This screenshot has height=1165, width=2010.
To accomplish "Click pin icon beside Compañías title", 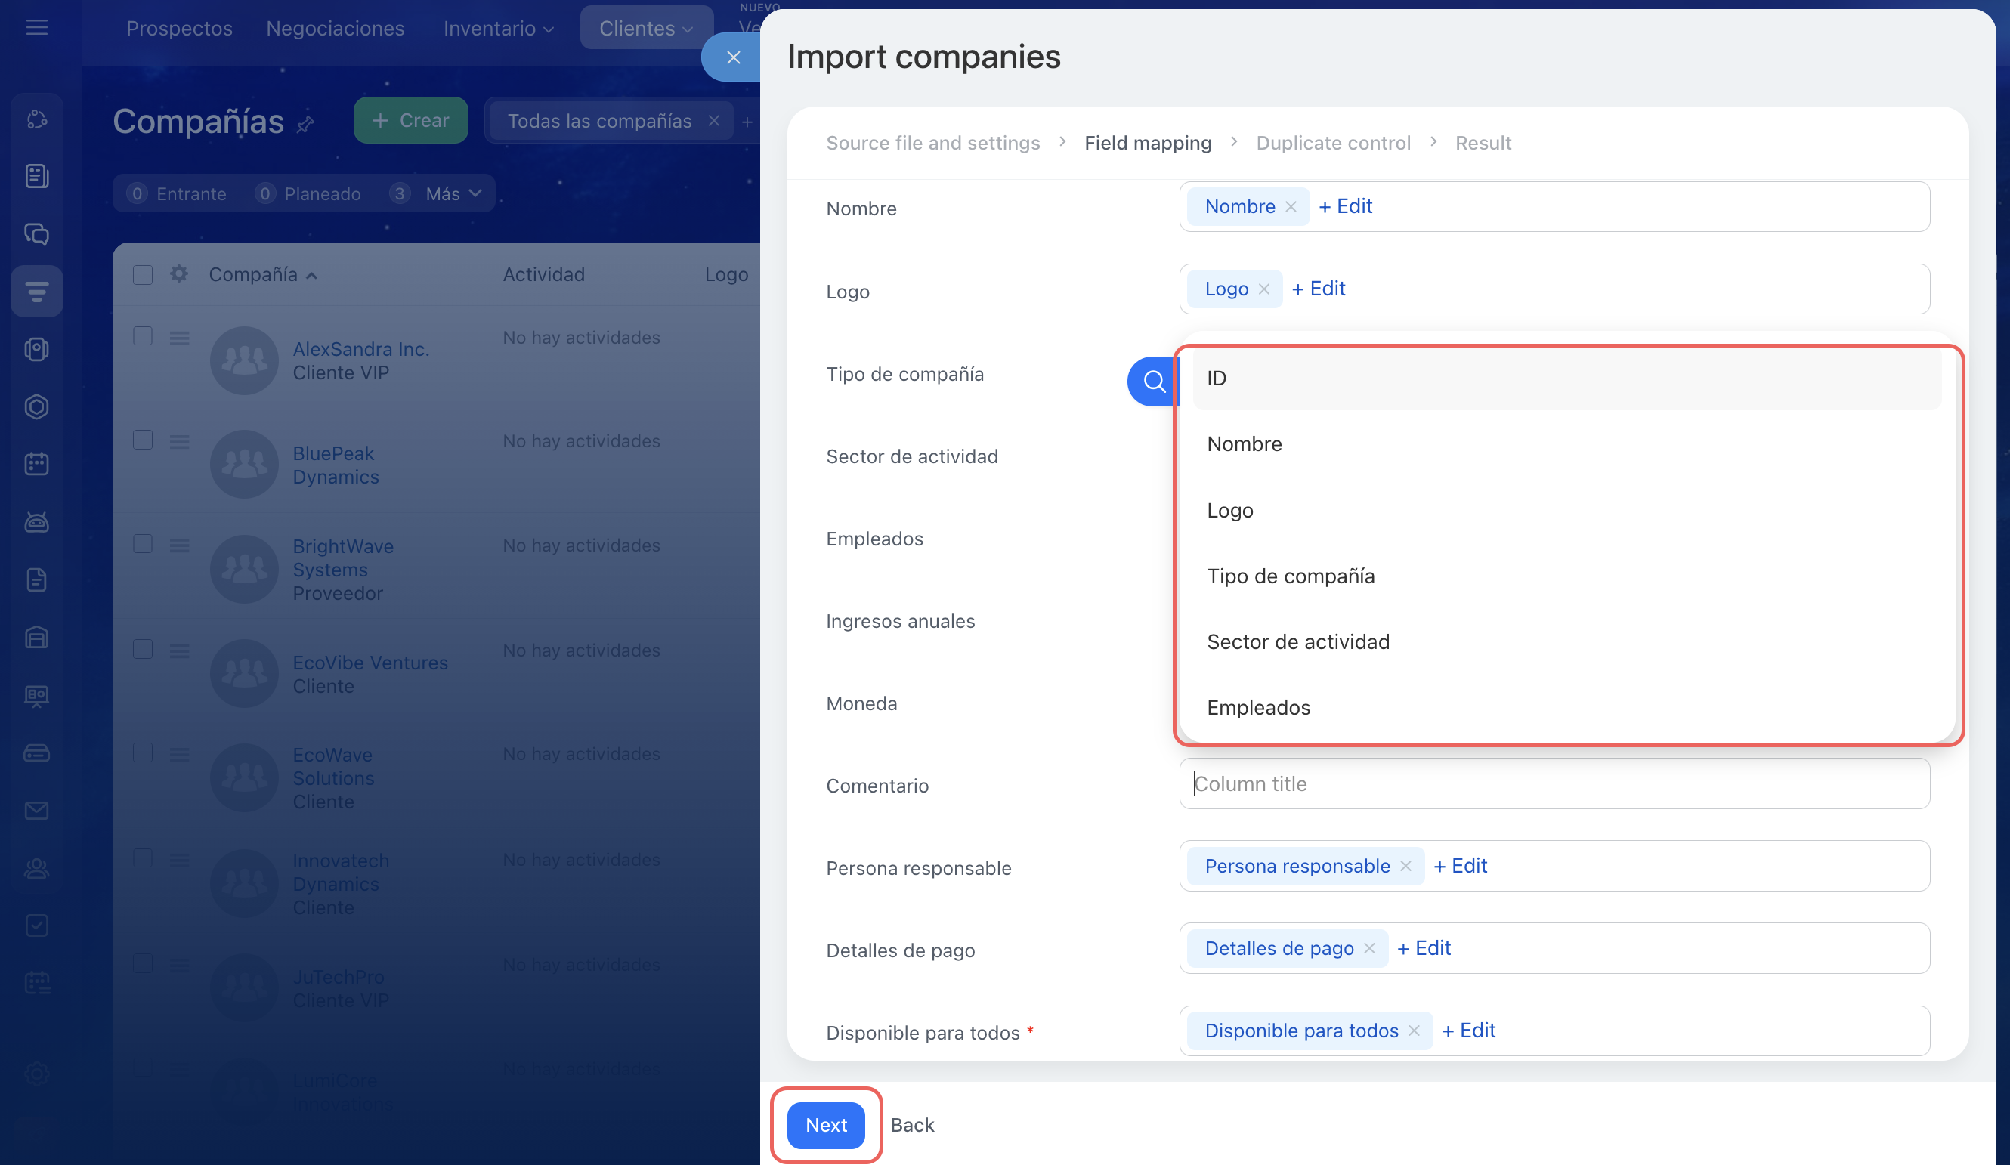I will (305, 124).
